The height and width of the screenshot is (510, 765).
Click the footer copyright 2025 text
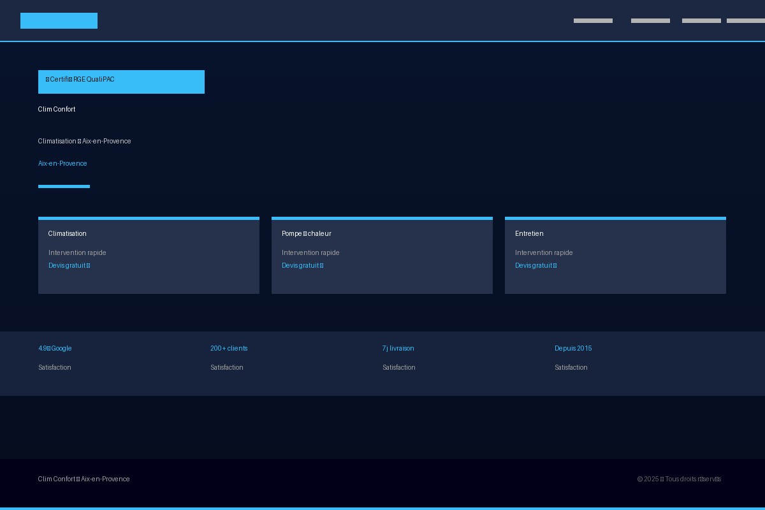click(x=679, y=479)
